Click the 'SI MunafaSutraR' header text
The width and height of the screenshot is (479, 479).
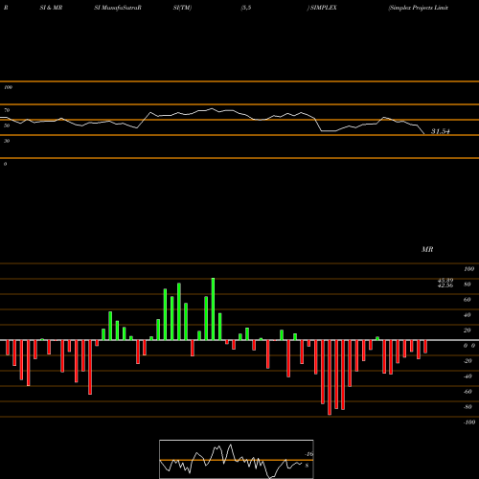[118, 8]
